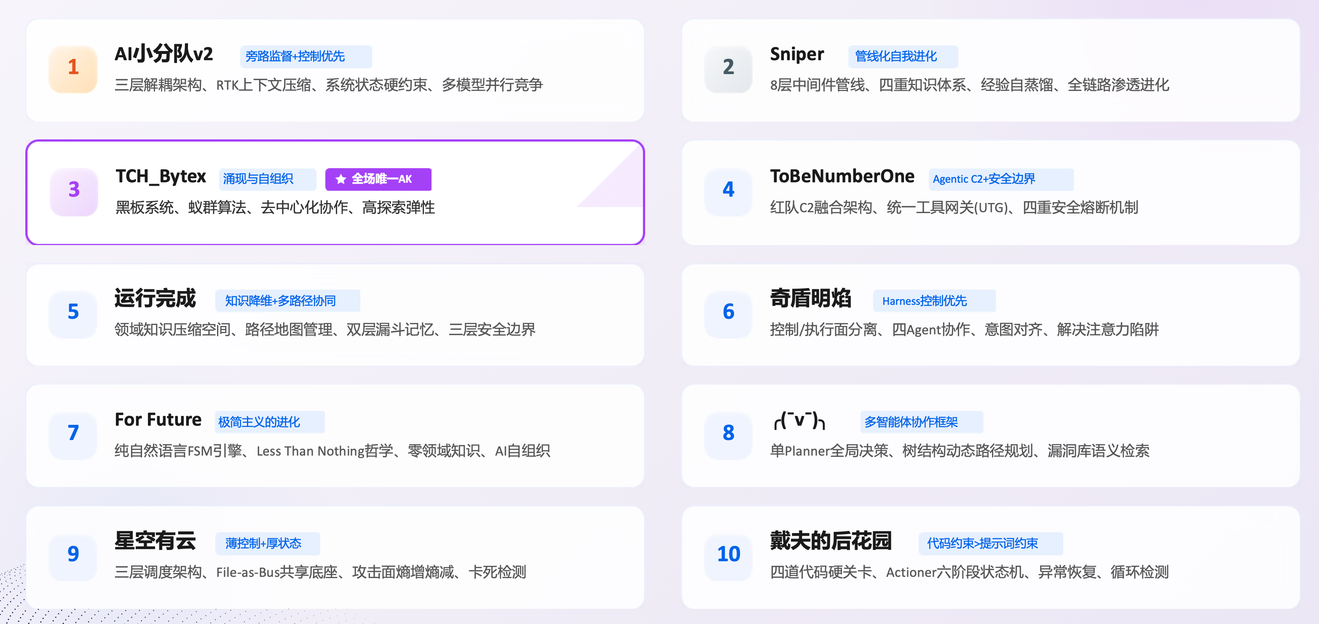This screenshot has height=624, width=1319.
Task: Click description starting 三层解耦架构
Action: (329, 85)
